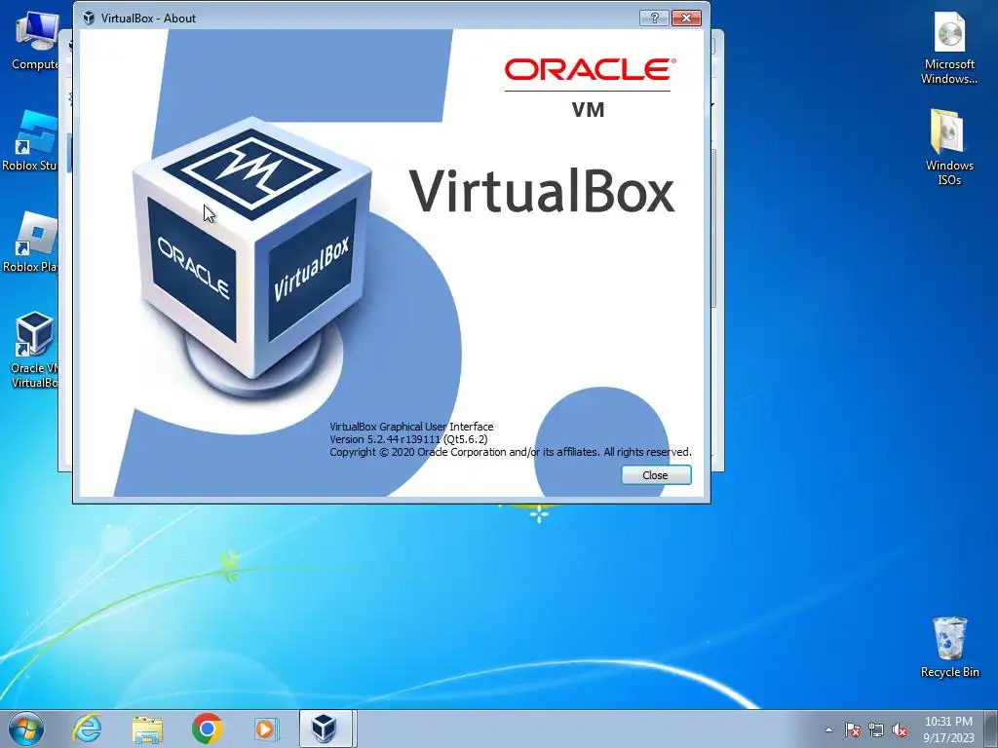Click the help question mark button in the title bar
This screenshot has width=998, height=748.
(654, 18)
